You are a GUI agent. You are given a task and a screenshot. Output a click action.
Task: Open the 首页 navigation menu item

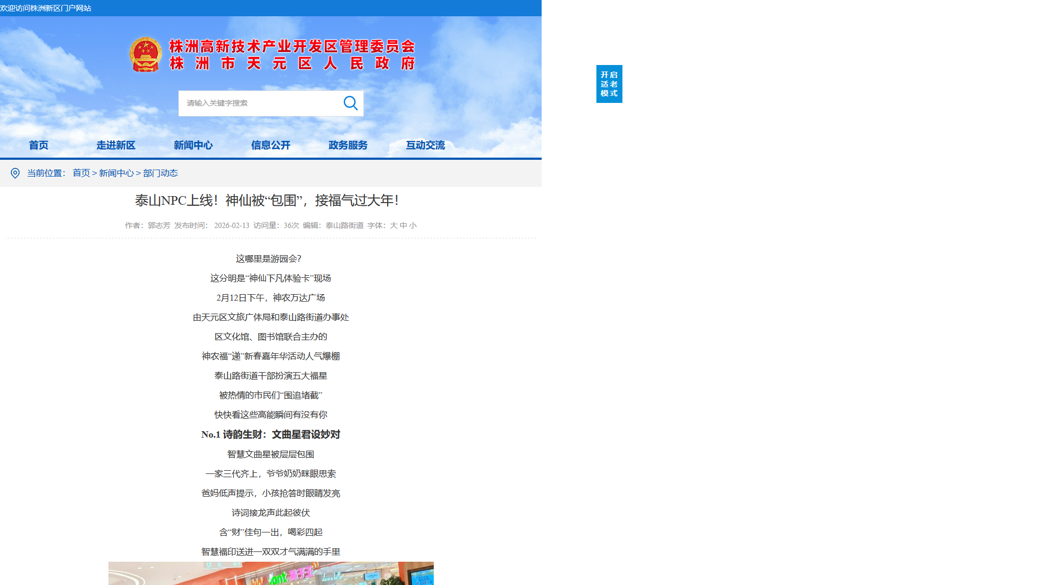pos(38,145)
